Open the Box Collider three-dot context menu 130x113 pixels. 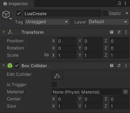(x=126, y=66)
